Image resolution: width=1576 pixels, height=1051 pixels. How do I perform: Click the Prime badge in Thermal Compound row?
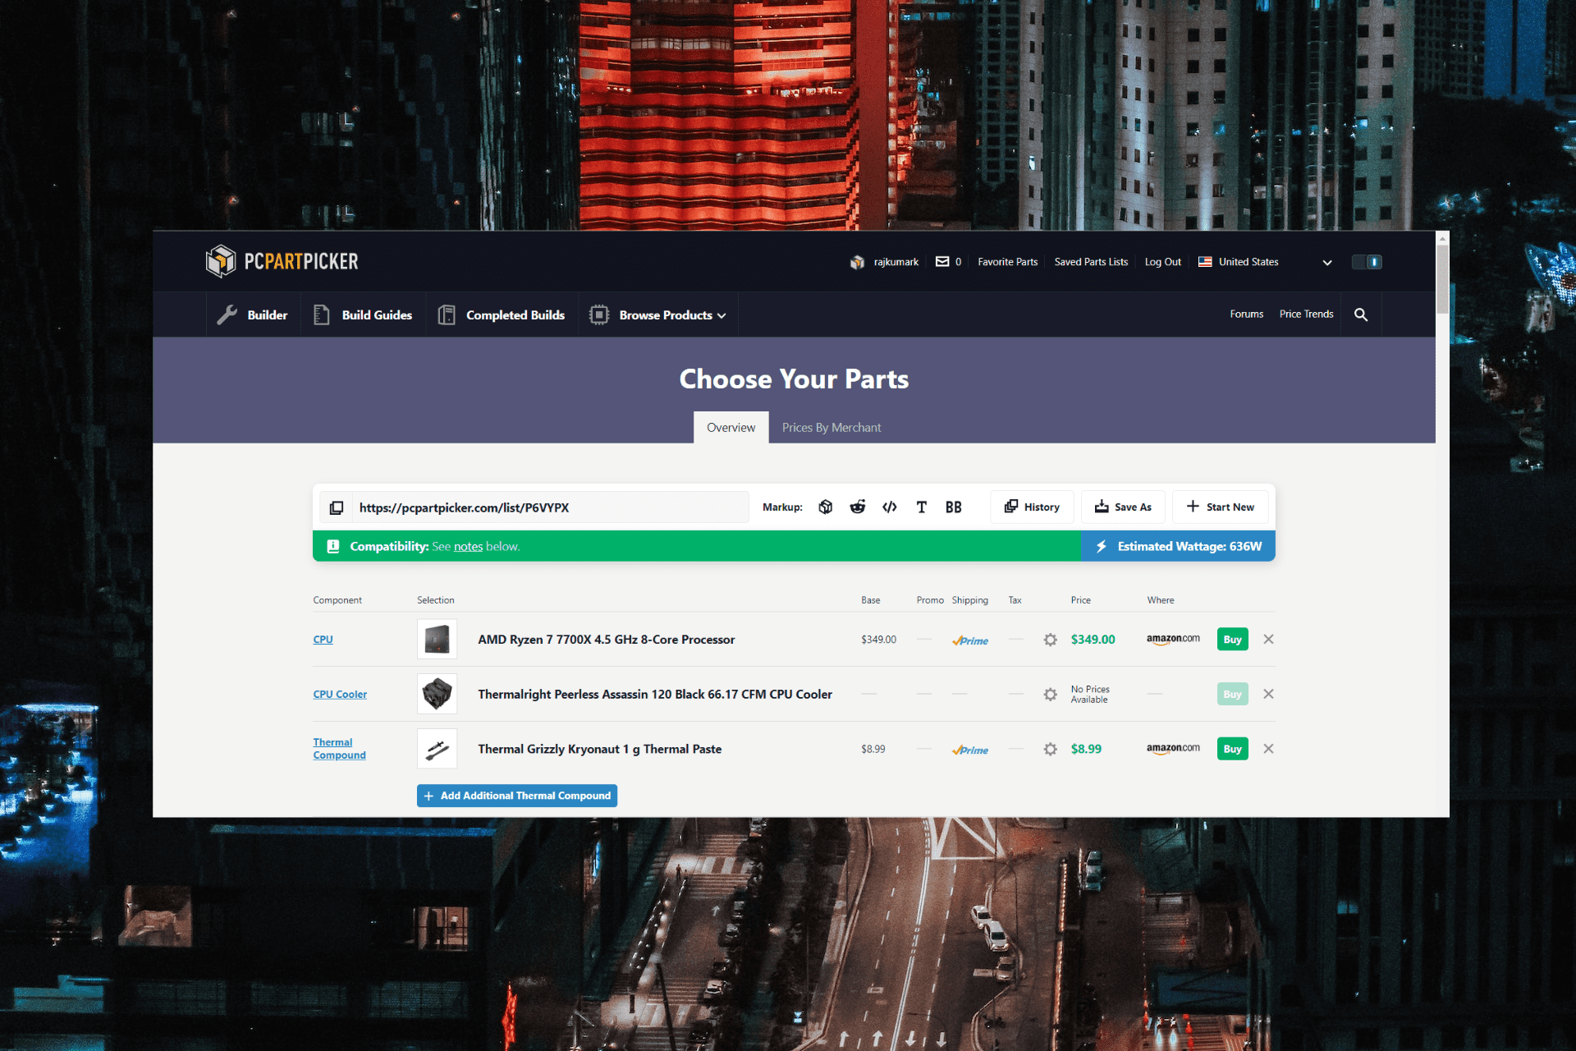(x=970, y=750)
